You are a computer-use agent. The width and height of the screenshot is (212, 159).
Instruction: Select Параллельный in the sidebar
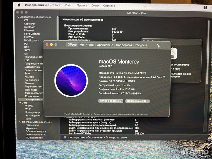pyautogui.click(x=34, y=87)
